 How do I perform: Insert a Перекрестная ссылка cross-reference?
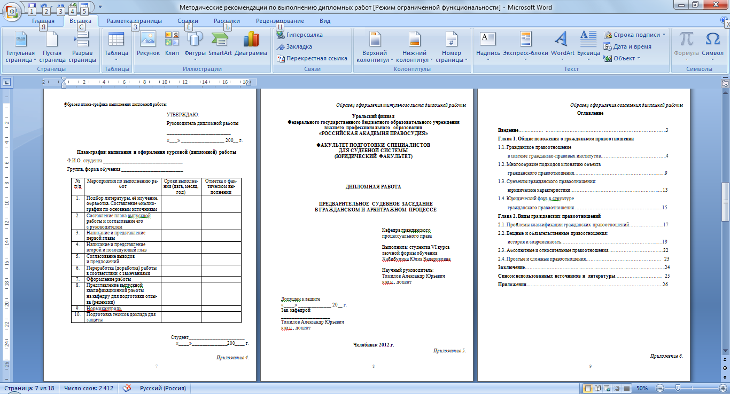[x=312, y=58]
